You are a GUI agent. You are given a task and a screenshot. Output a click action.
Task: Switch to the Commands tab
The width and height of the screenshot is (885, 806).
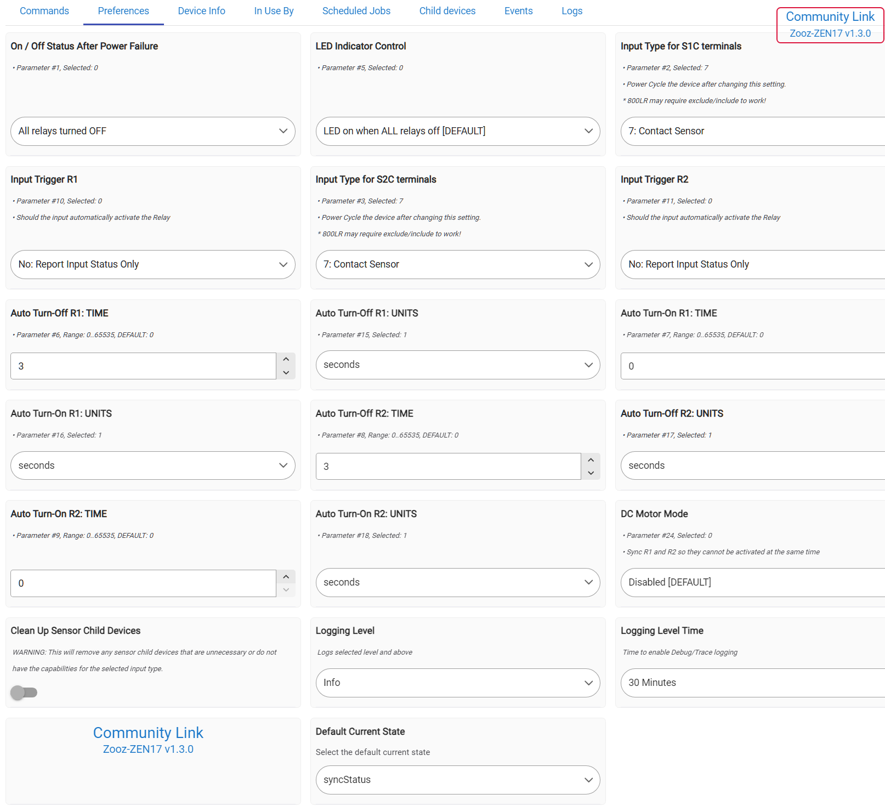click(x=44, y=11)
